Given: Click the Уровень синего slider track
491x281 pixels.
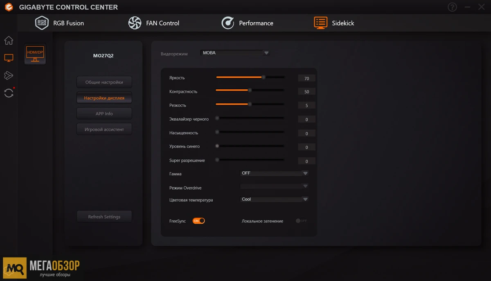Looking at the screenshot, I should [250, 146].
